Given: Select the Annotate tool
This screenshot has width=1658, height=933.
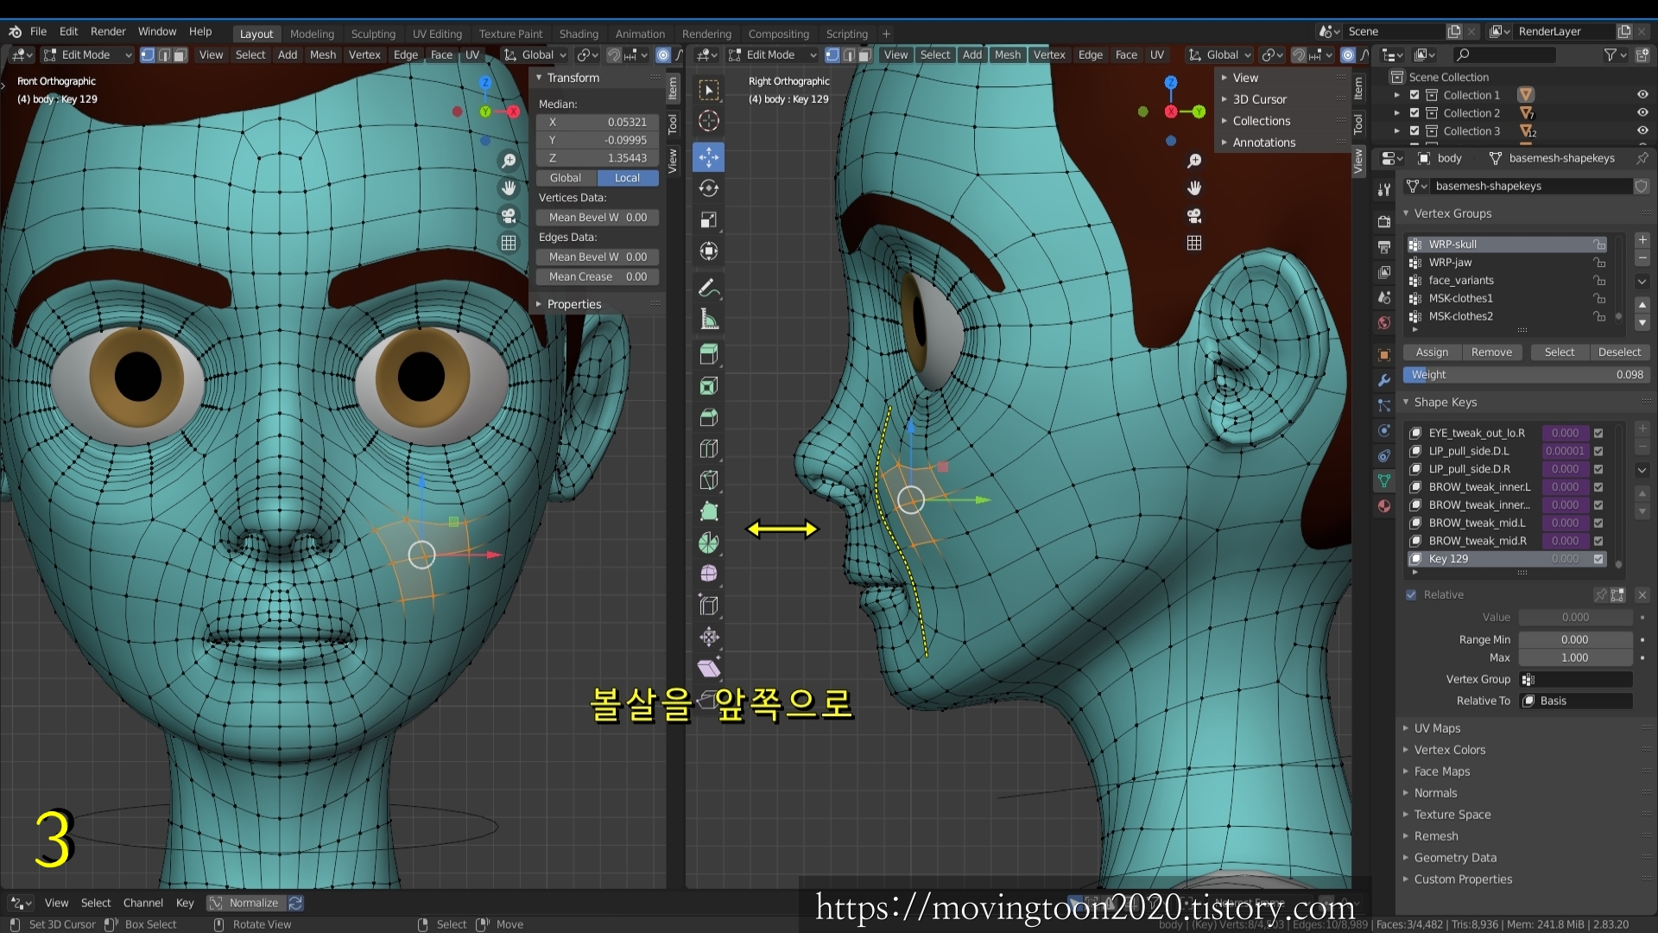Looking at the screenshot, I should [x=708, y=288].
